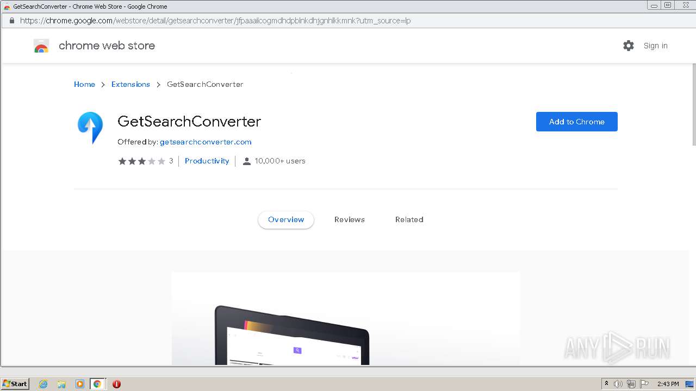Show hidden tray icons arrow
This screenshot has height=391, width=696.
606,384
